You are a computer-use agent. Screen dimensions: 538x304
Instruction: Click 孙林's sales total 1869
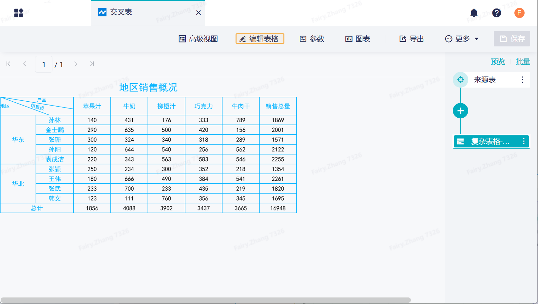click(278, 120)
